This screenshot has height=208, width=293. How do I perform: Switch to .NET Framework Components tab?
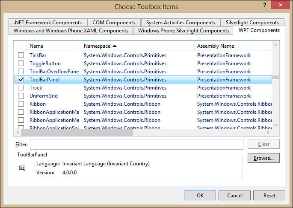[x=47, y=23]
